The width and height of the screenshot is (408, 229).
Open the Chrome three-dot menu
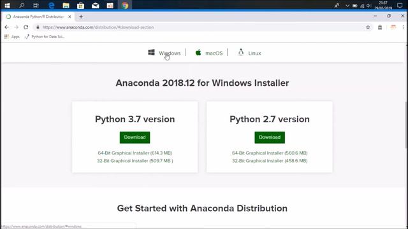click(403, 27)
